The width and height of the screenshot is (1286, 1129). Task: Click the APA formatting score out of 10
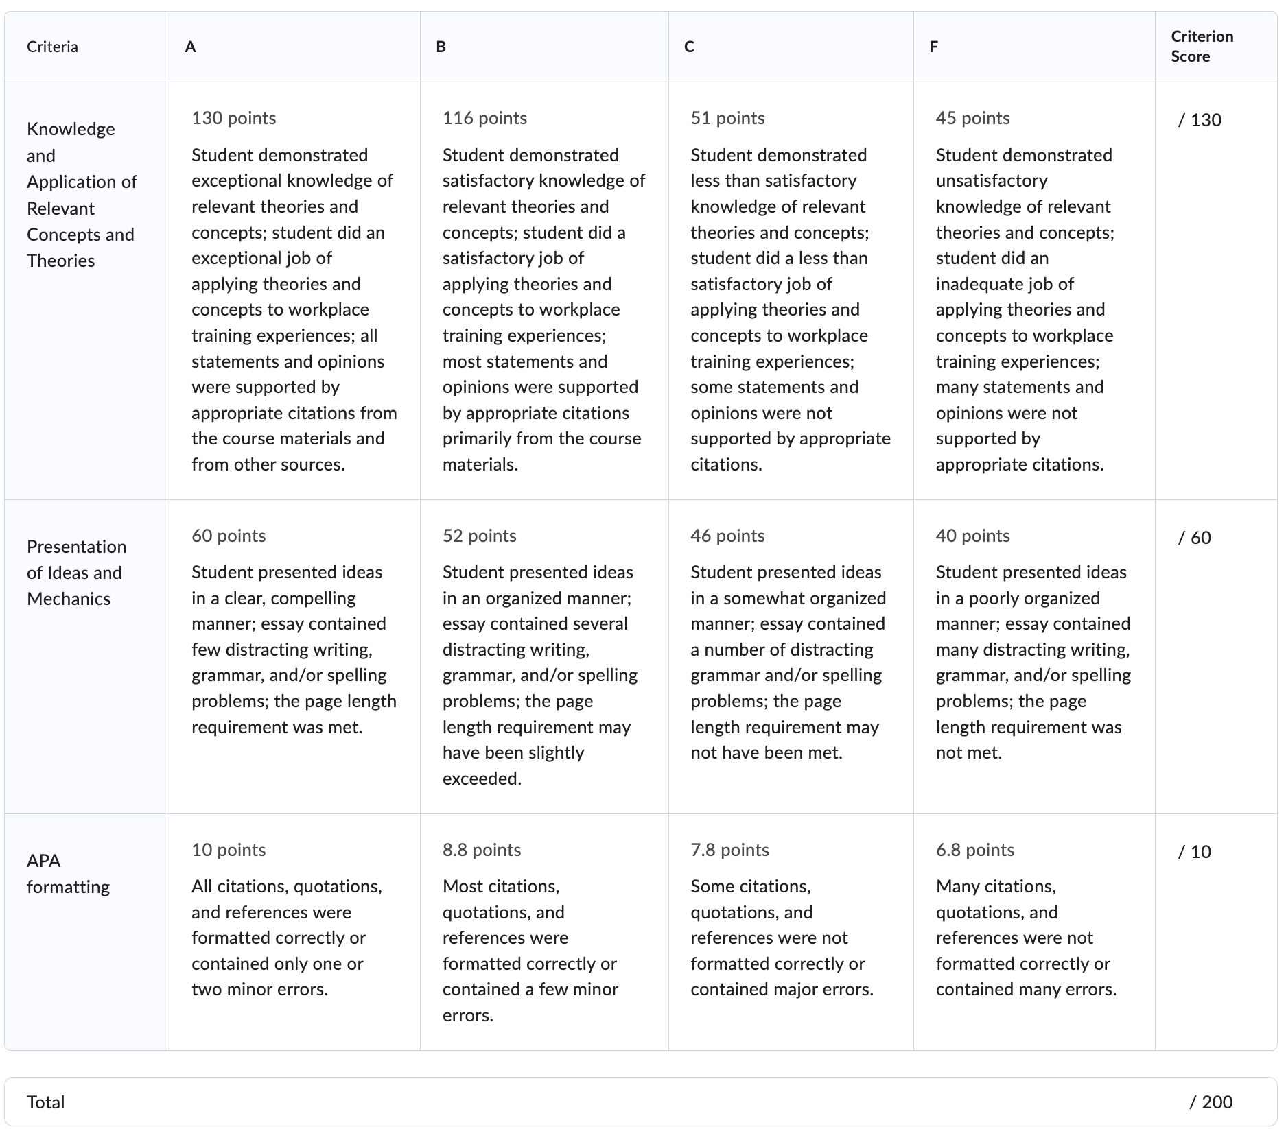click(1194, 852)
